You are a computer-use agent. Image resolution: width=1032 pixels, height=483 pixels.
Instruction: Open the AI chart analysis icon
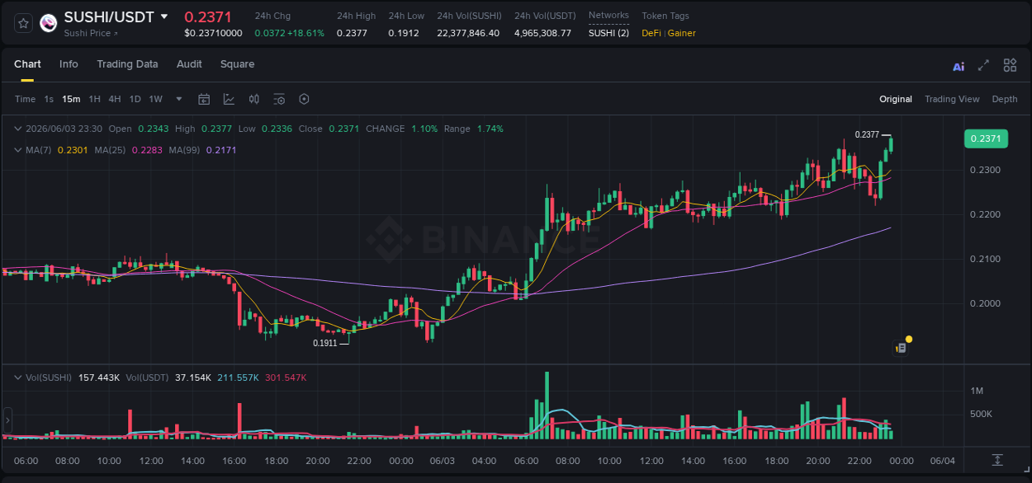pyautogui.click(x=959, y=66)
